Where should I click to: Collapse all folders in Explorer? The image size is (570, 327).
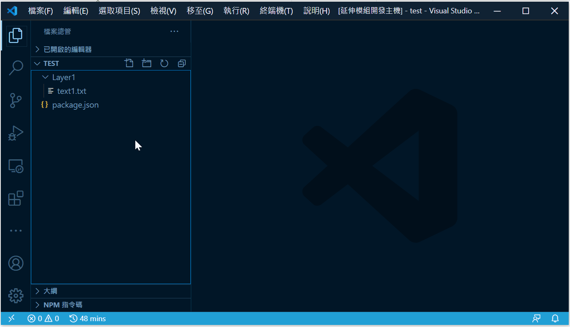click(182, 63)
